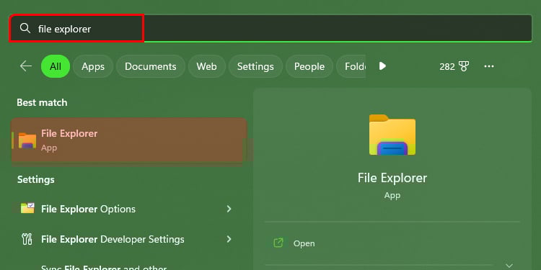Click the Open external-link icon
541x270 pixels.
tap(278, 243)
